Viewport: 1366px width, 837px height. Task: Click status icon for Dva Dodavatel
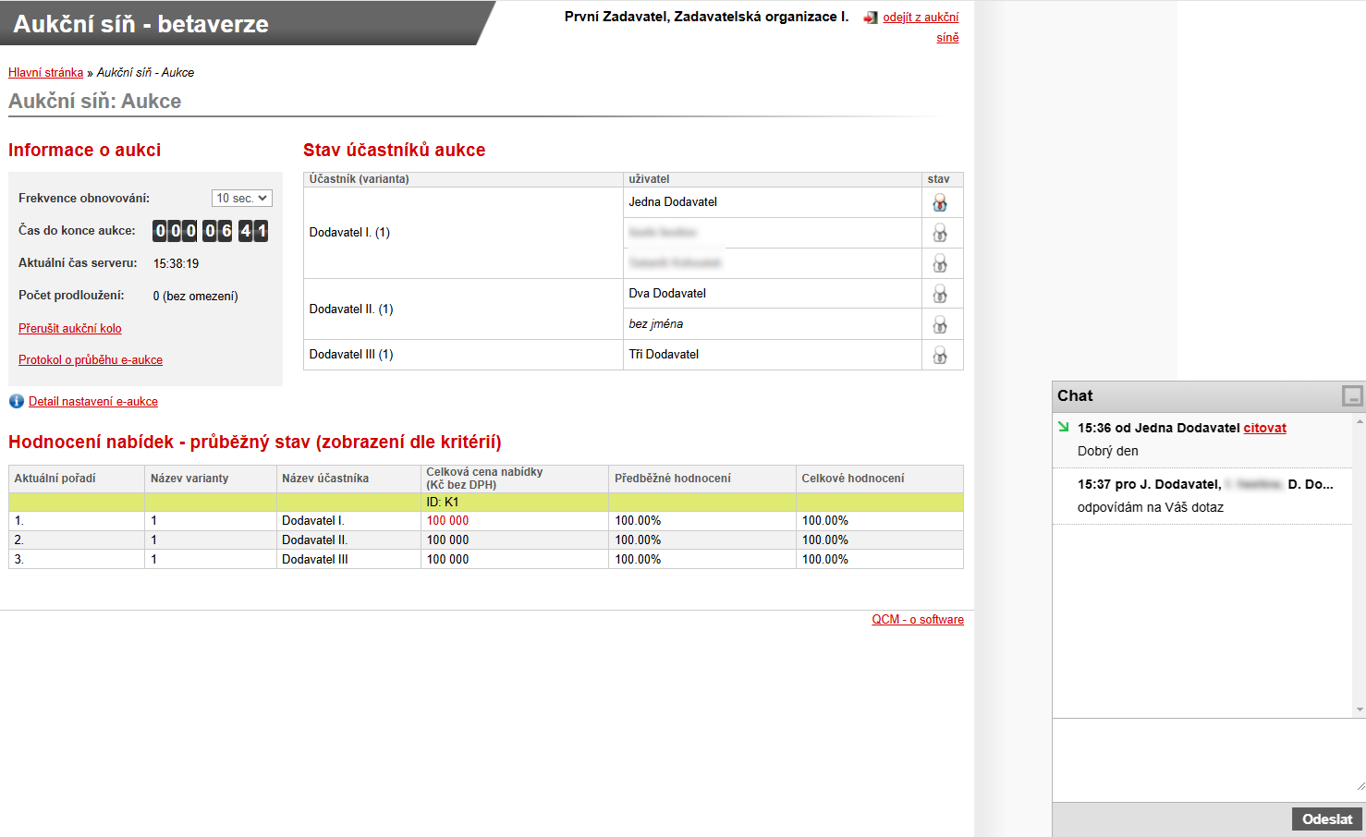[x=940, y=294]
